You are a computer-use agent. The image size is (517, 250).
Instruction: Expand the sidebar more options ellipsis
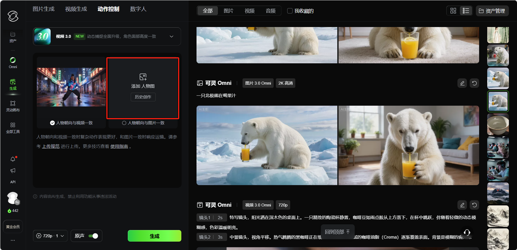[13, 240]
